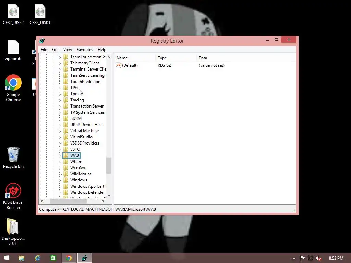Select the VSD3DProviders folder icon
This screenshot has height=263, width=351.
[65, 143]
